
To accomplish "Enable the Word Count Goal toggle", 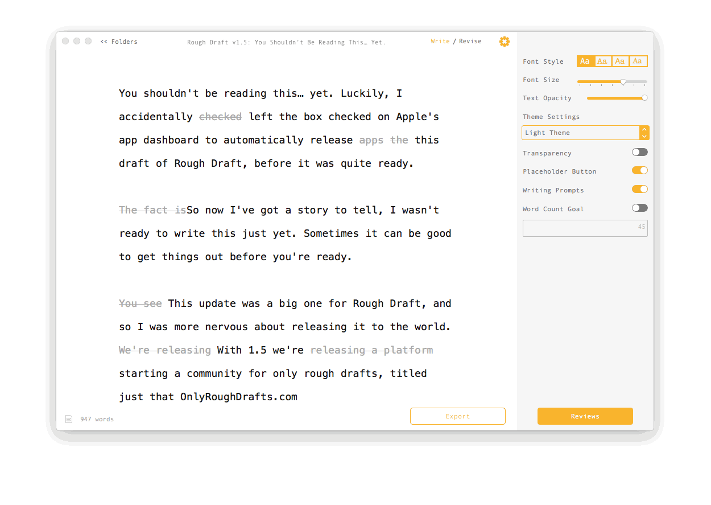I will [640, 208].
